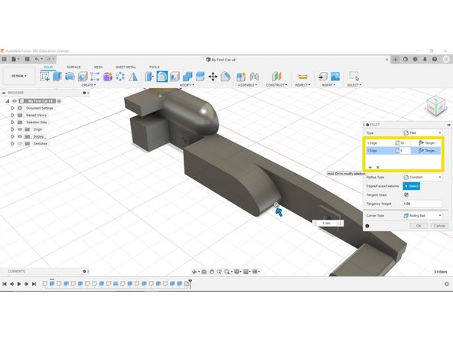The height and width of the screenshot is (340, 453).
Task: Expand the Document Settings node
Action: pyautogui.click(x=12, y=108)
